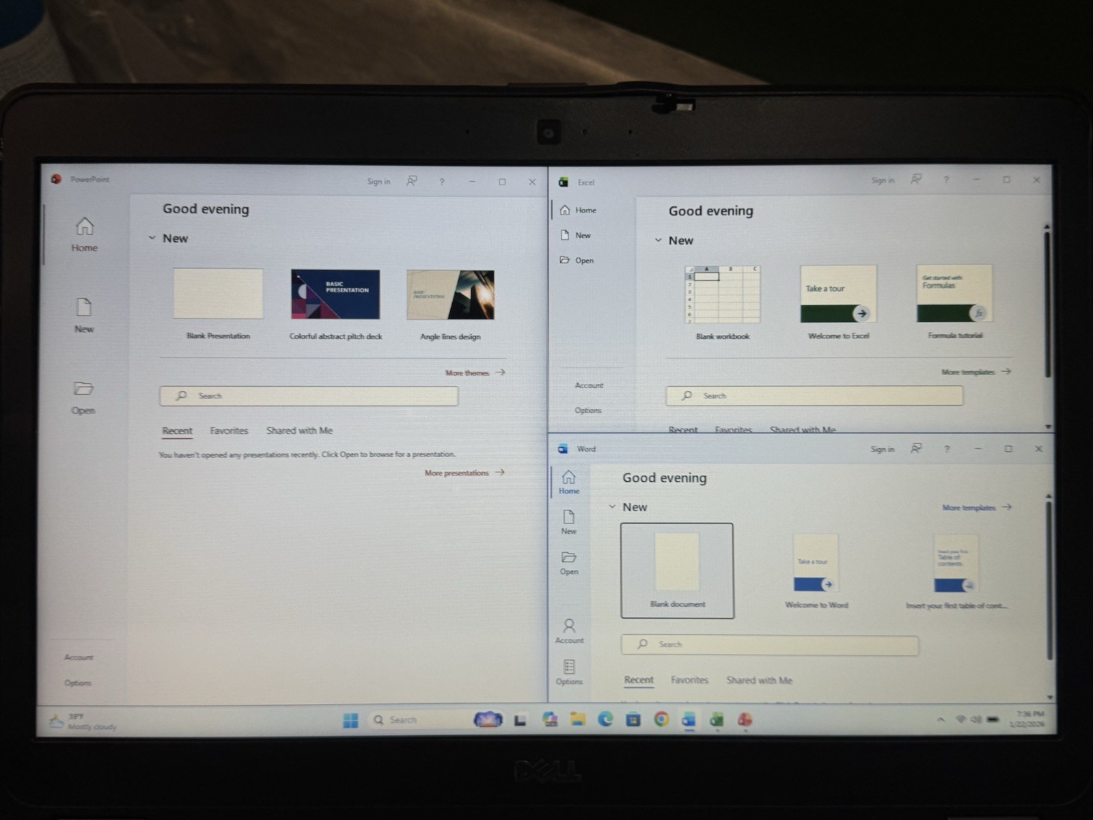Select the Excel window scrollbar
This screenshot has height=820, width=1093.
click(x=1047, y=304)
